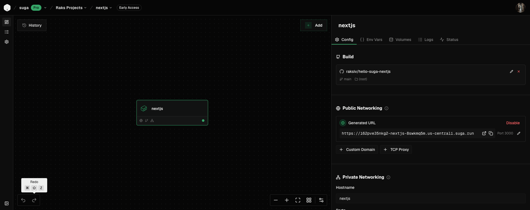Add a TCP Proxy

pyautogui.click(x=396, y=150)
